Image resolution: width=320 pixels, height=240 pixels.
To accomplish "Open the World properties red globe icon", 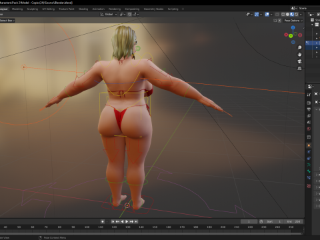I will [x=309, y=129].
